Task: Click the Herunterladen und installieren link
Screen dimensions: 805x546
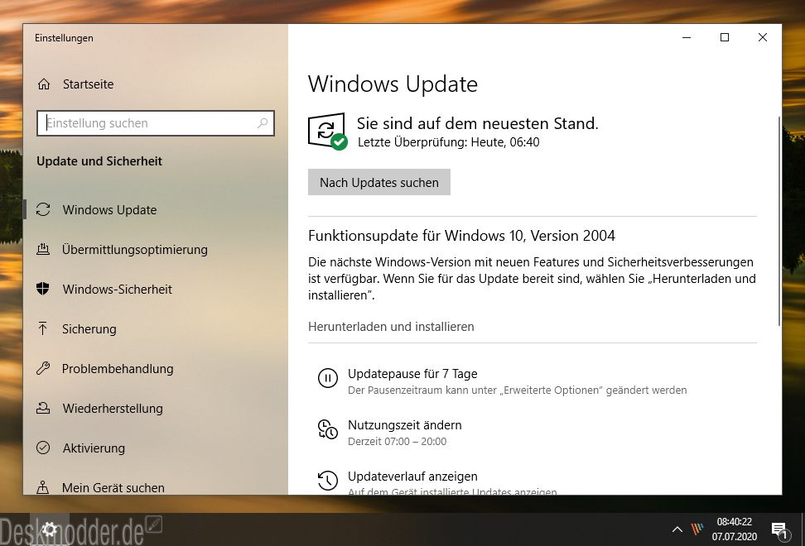Action: 391,327
